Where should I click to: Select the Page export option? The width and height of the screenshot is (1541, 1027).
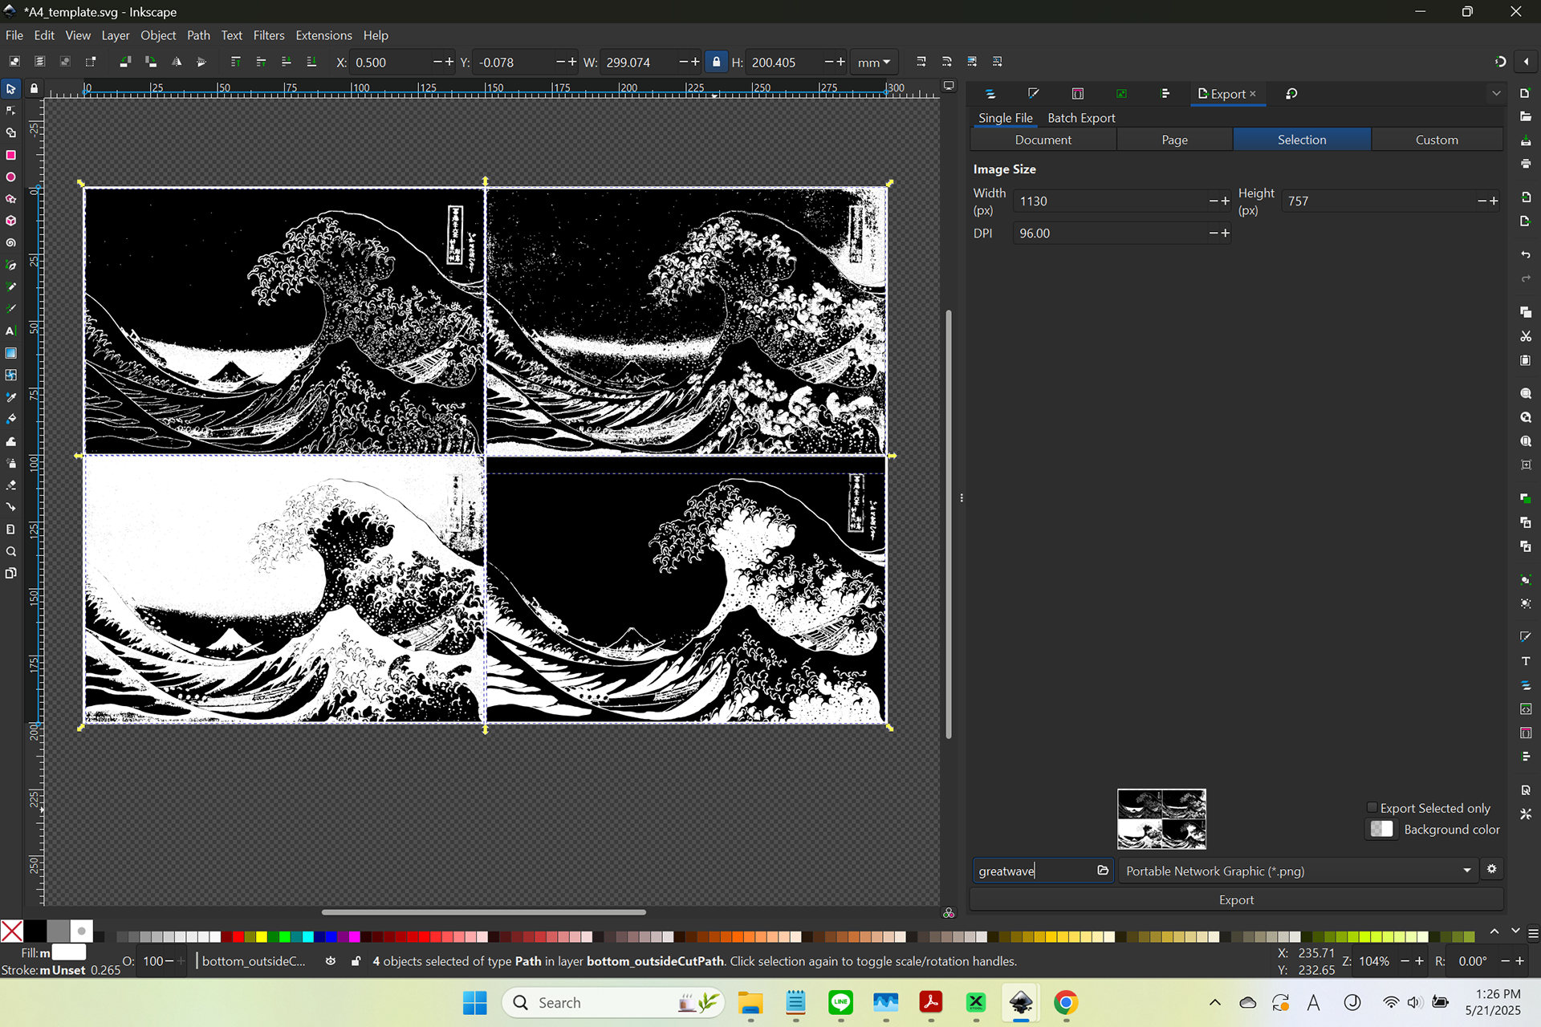click(x=1174, y=140)
